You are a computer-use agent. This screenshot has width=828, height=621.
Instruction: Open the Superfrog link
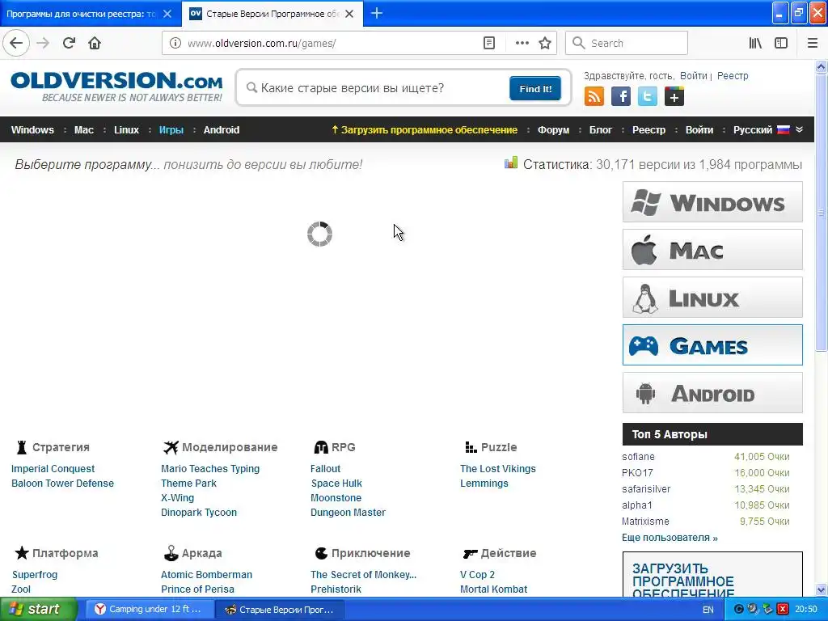point(34,575)
